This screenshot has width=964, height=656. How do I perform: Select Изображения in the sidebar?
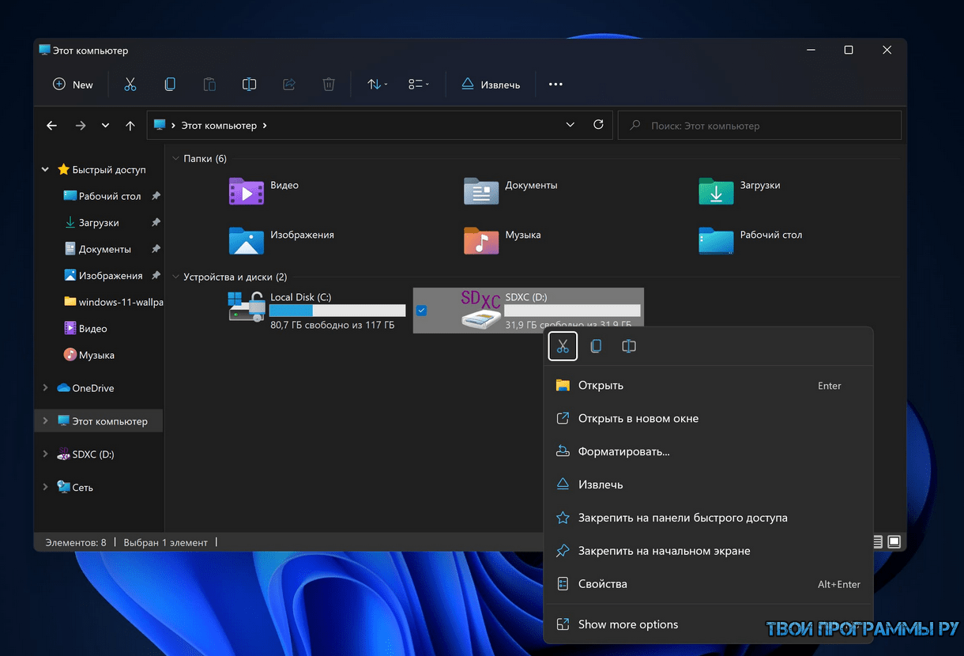pos(111,276)
